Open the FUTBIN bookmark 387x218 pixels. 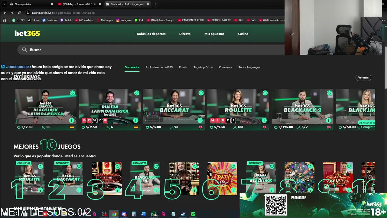pos(18,20)
